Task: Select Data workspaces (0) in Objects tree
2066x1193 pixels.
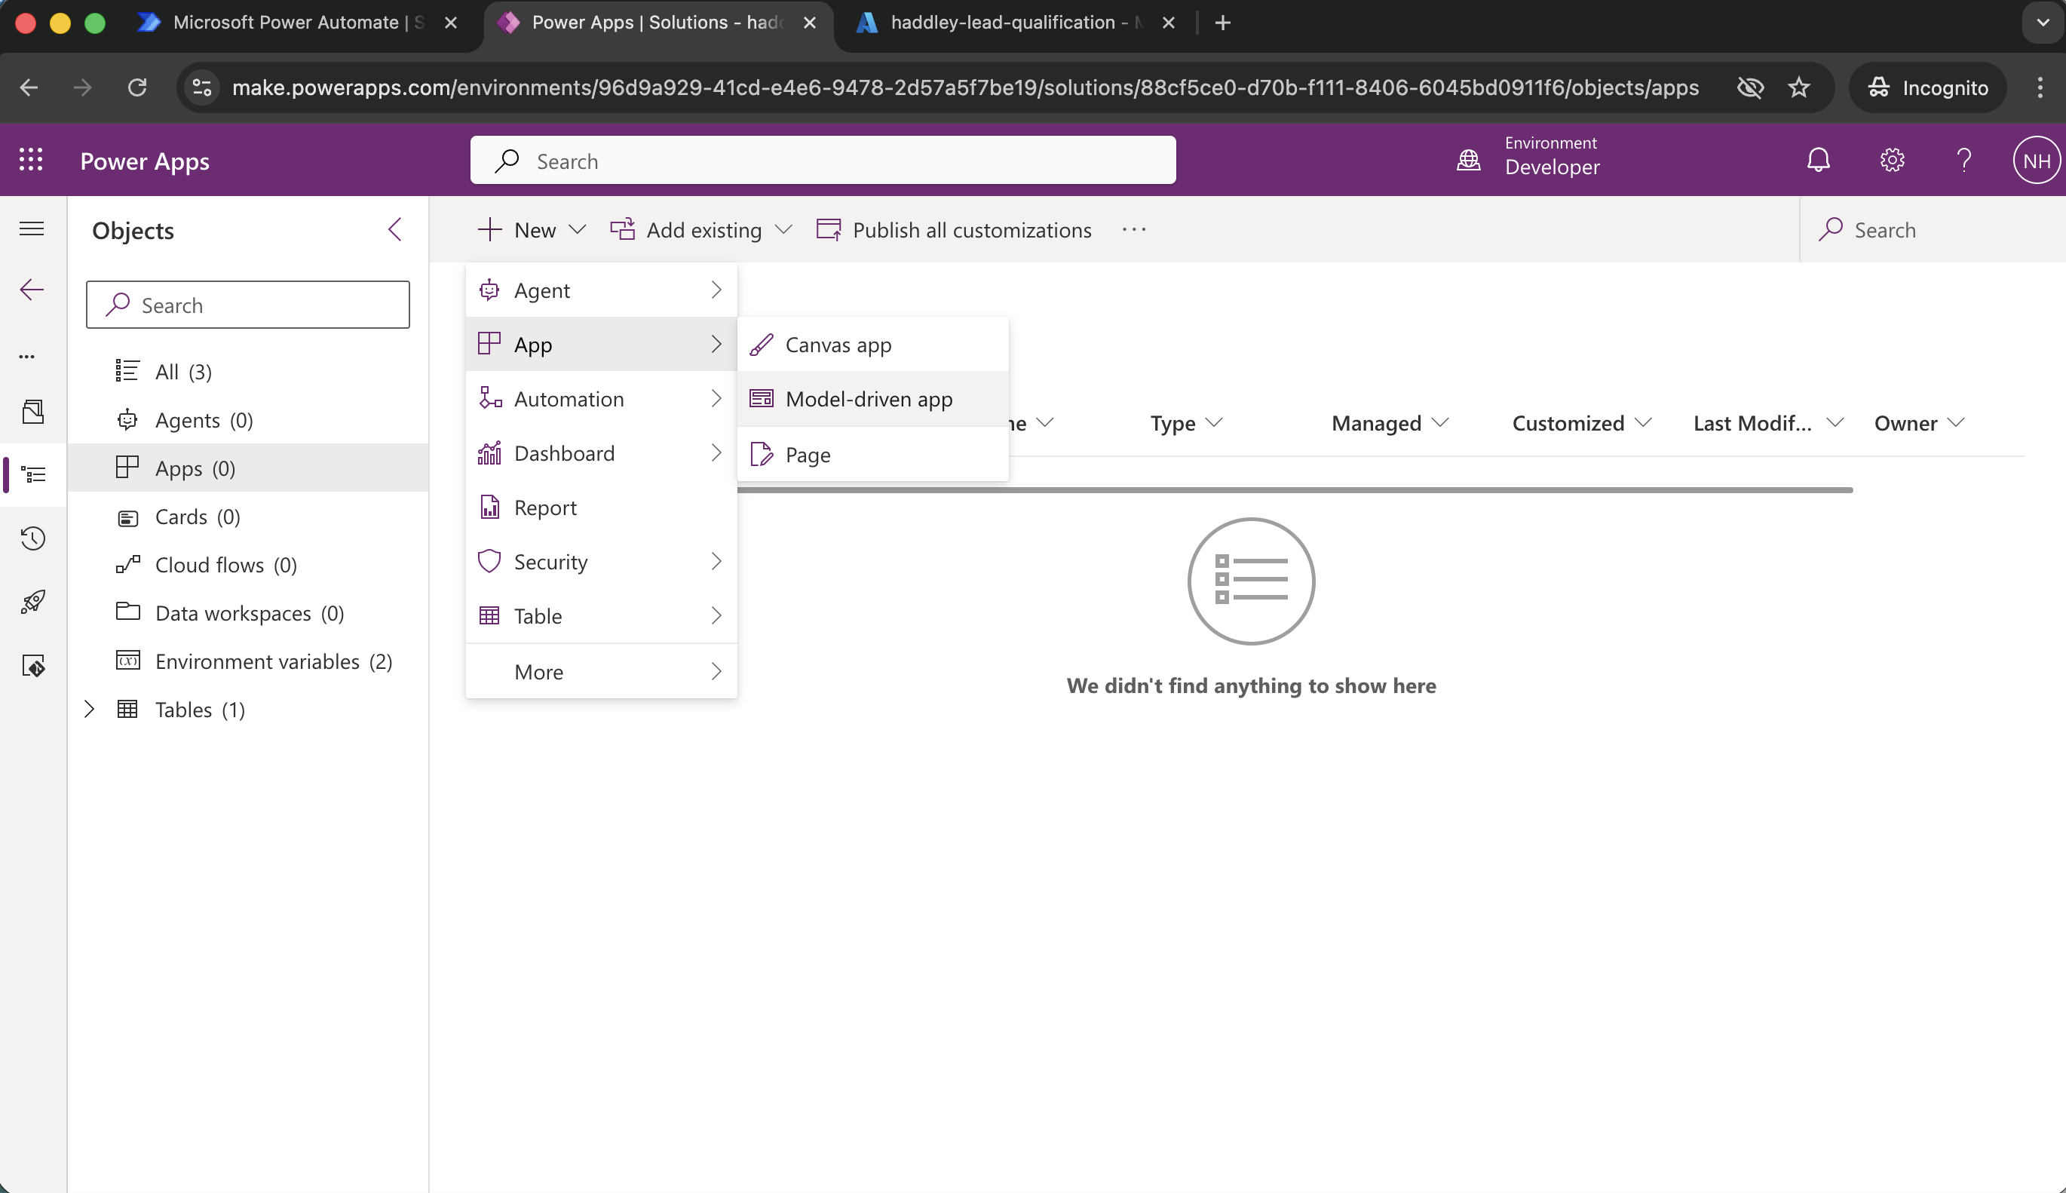Action: pos(247,613)
